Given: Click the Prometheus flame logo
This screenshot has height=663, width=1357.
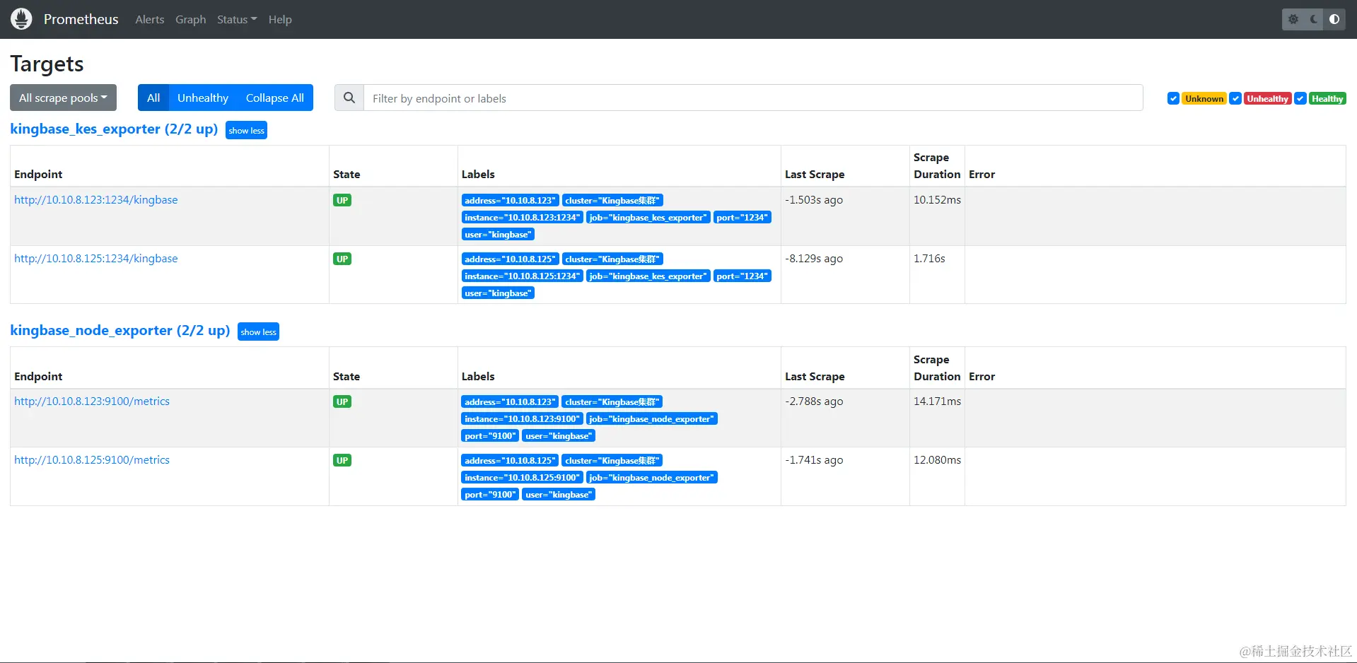Looking at the screenshot, I should (21, 19).
